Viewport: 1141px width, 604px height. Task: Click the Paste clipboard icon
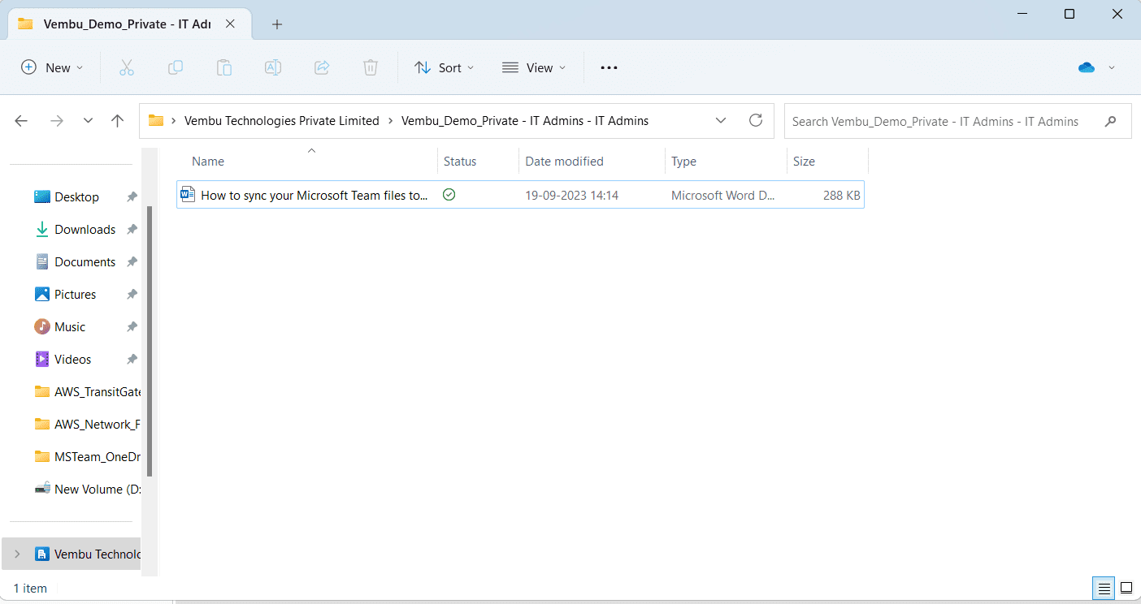[x=224, y=68]
